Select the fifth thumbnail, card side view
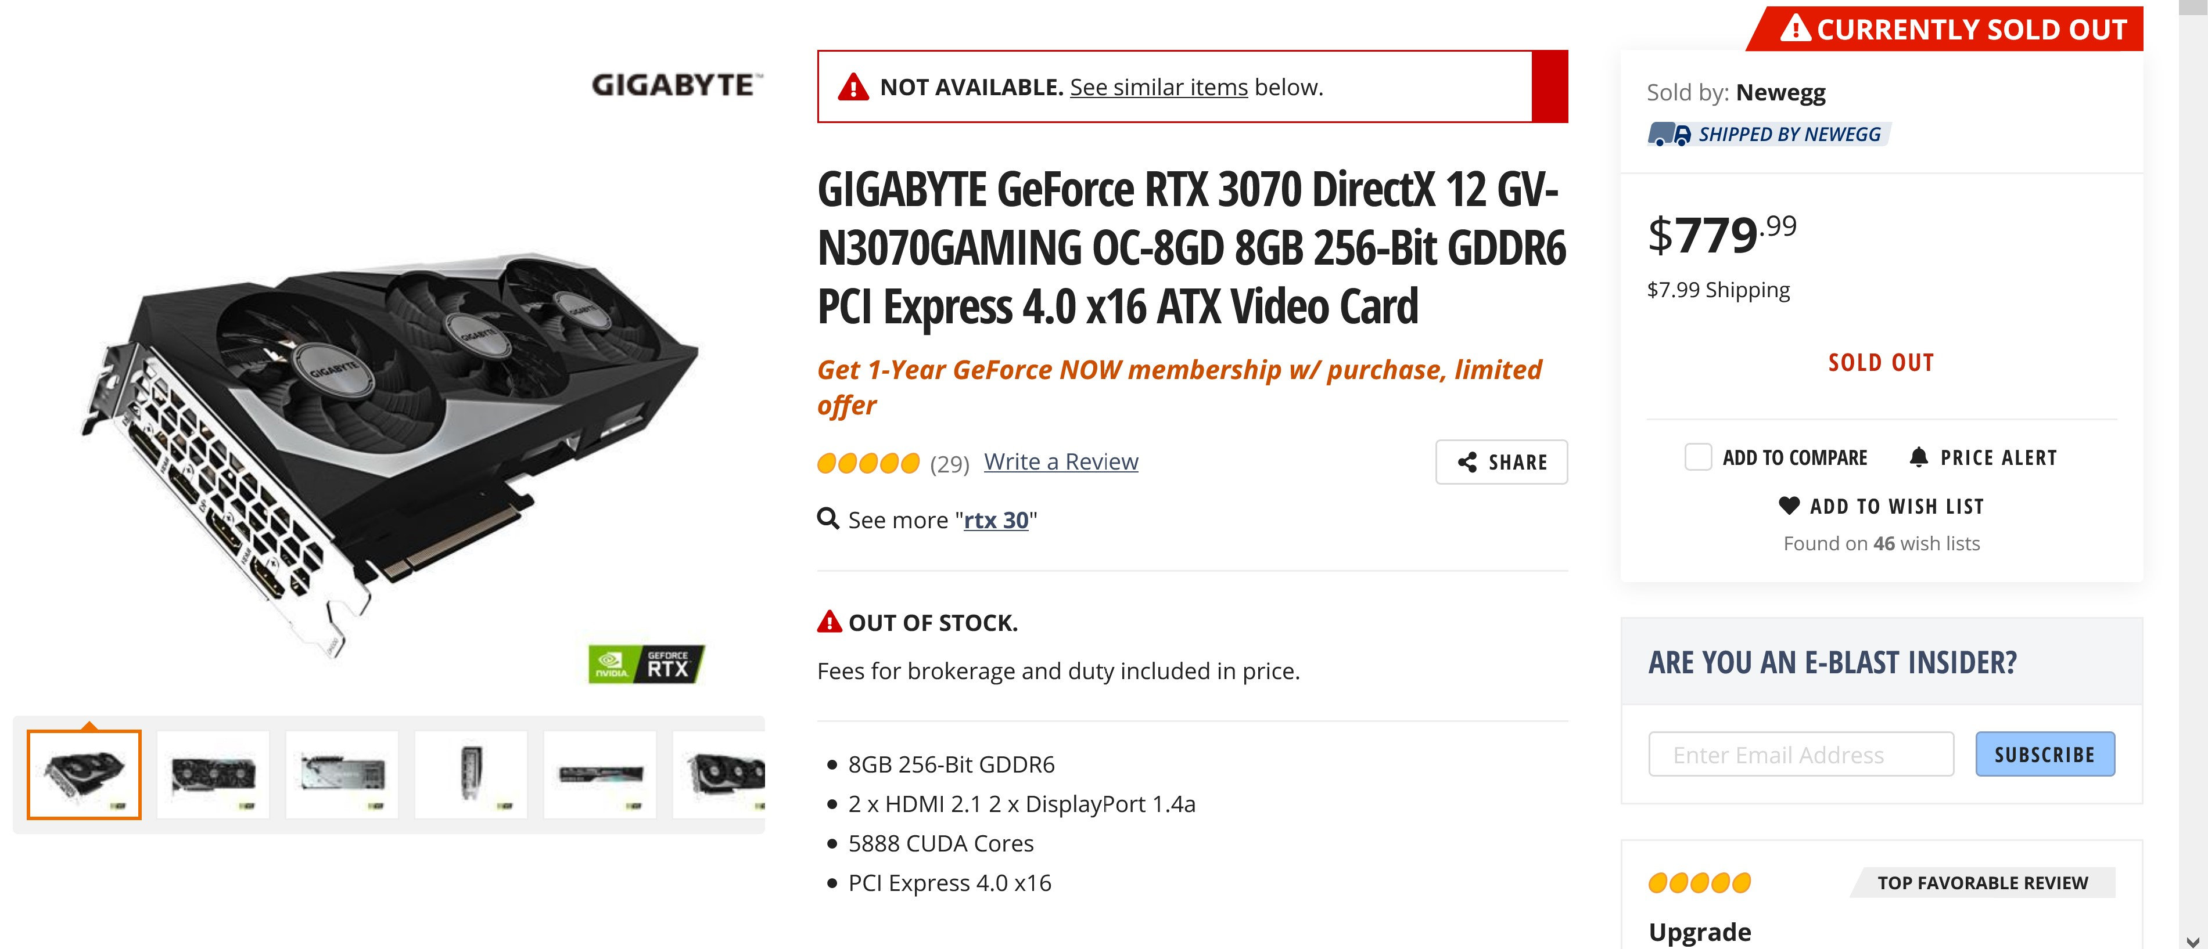 click(600, 774)
